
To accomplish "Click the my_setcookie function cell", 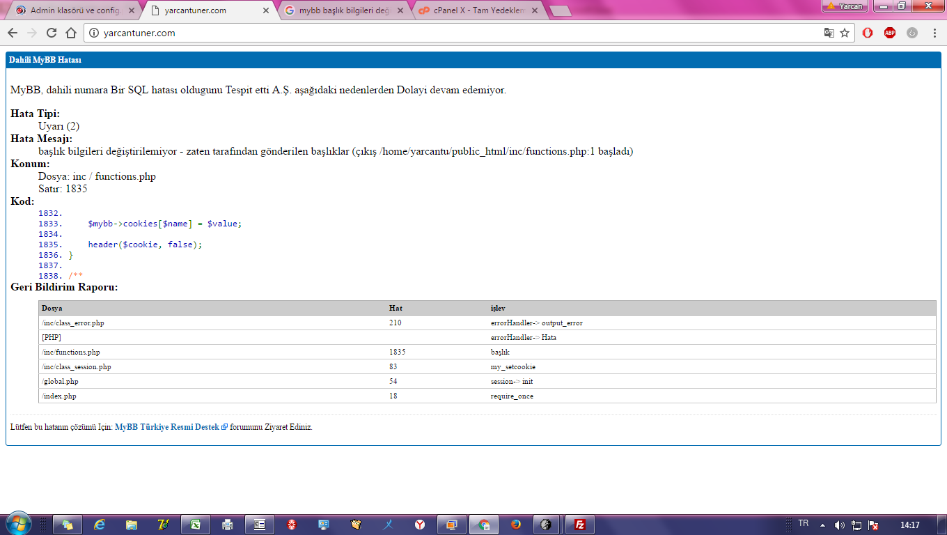I will (x=712, y=366).
